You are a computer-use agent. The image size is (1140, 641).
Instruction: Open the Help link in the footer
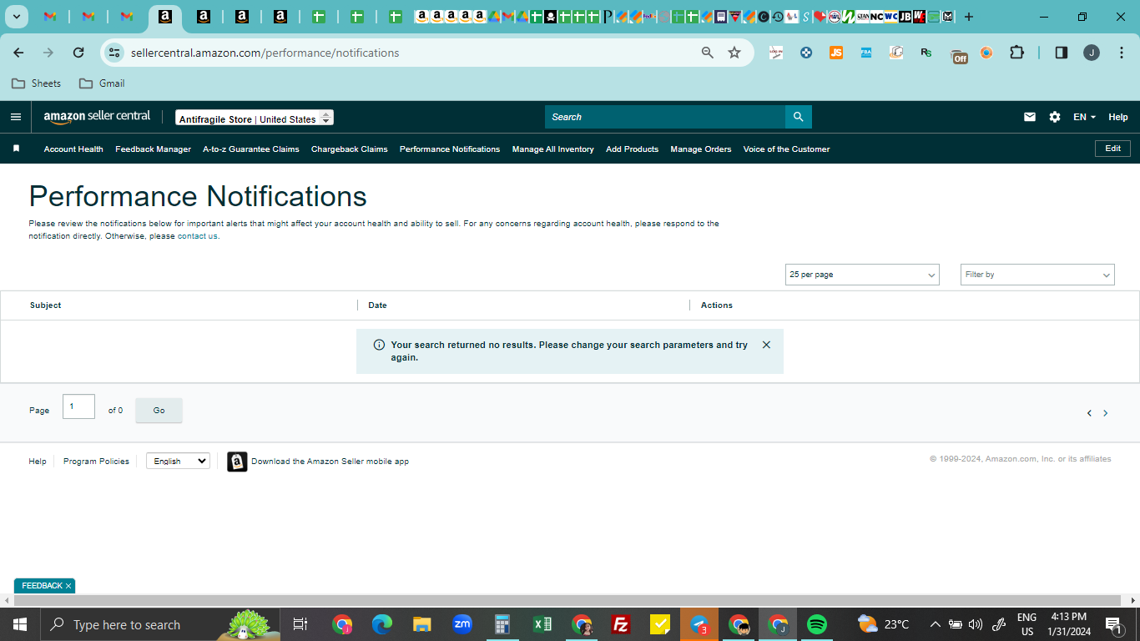pyautogui.click(x=38, y=462)
